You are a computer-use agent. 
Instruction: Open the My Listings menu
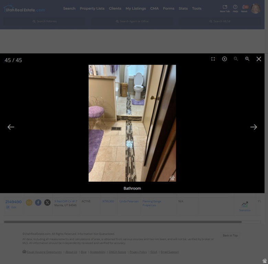(135, 8)
